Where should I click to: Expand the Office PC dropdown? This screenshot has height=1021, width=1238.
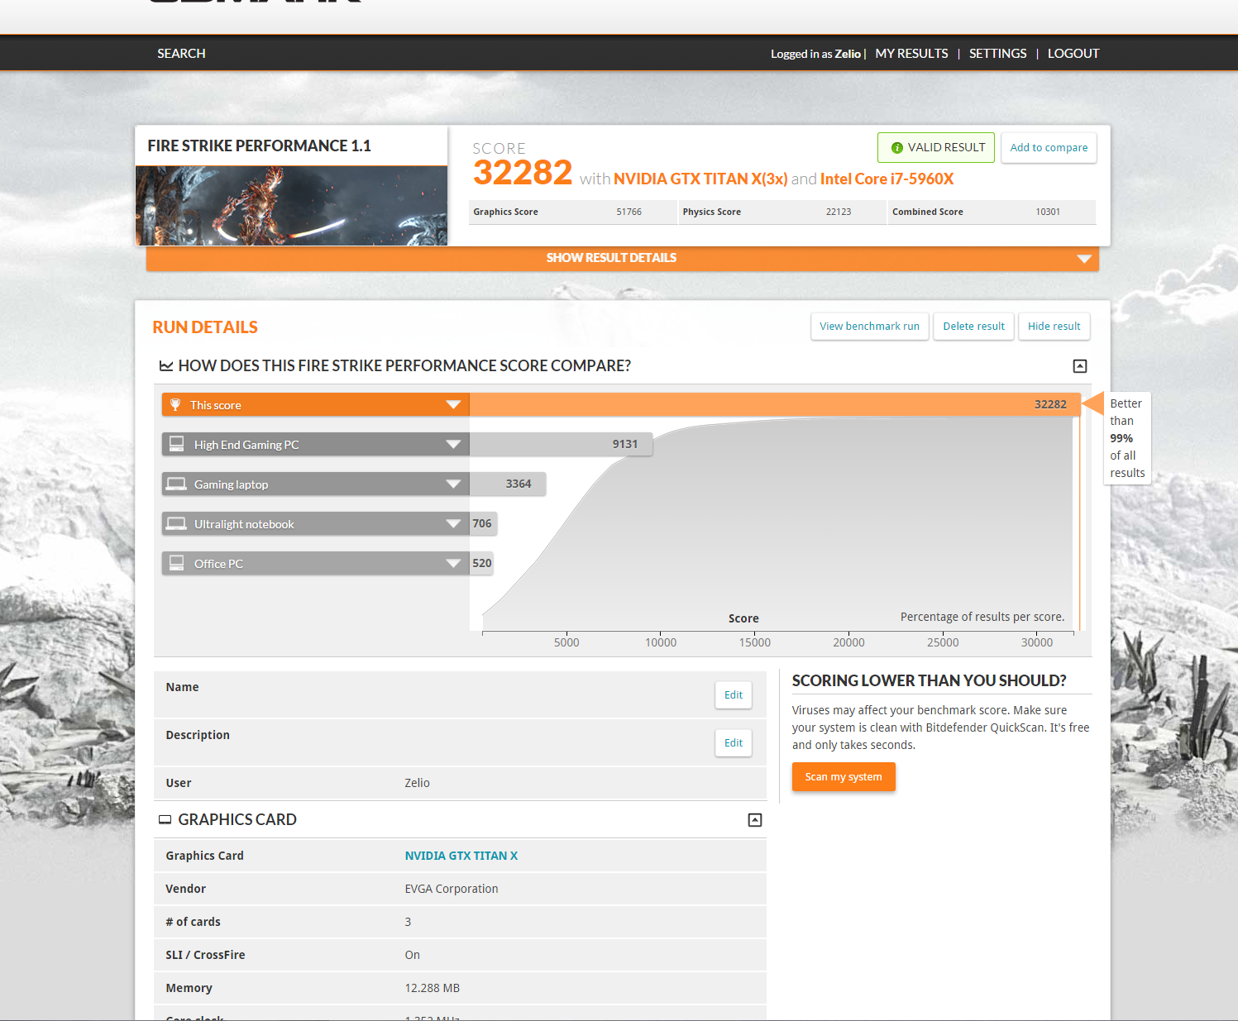(453, 563)
